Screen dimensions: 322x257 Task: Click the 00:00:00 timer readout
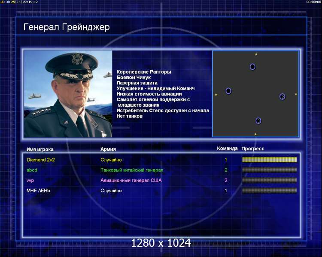[x=313, y=2]
